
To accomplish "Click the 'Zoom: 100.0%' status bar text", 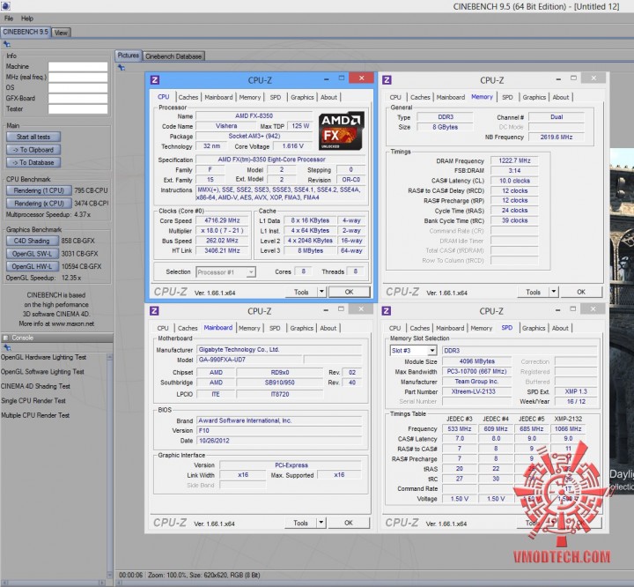I will click(x=166, y=576).
